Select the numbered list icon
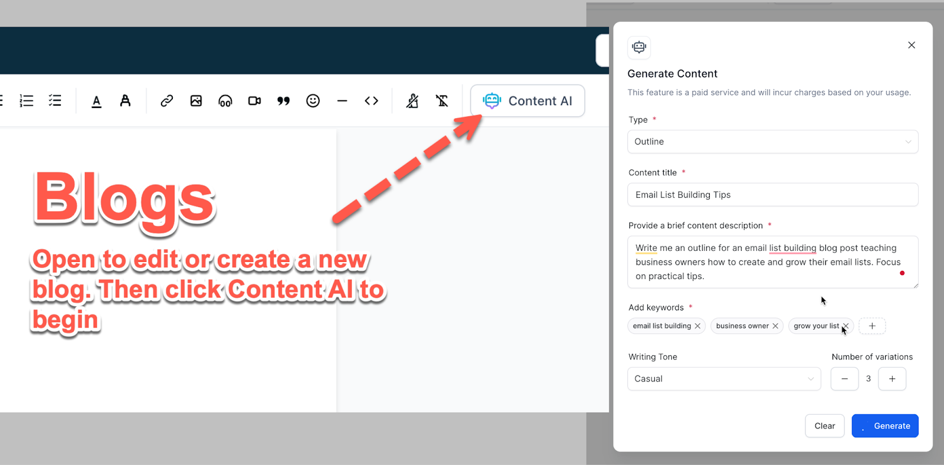This screenshot has width=944, height=465. [x=27, y=101]
